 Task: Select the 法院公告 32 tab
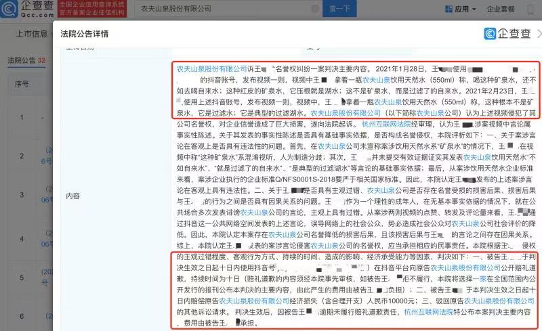point(26,60)
